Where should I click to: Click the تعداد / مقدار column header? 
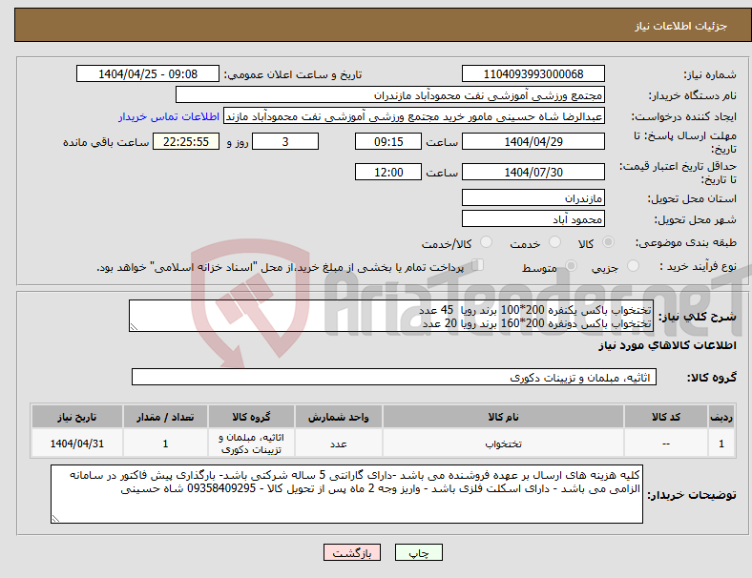point(165,417)
